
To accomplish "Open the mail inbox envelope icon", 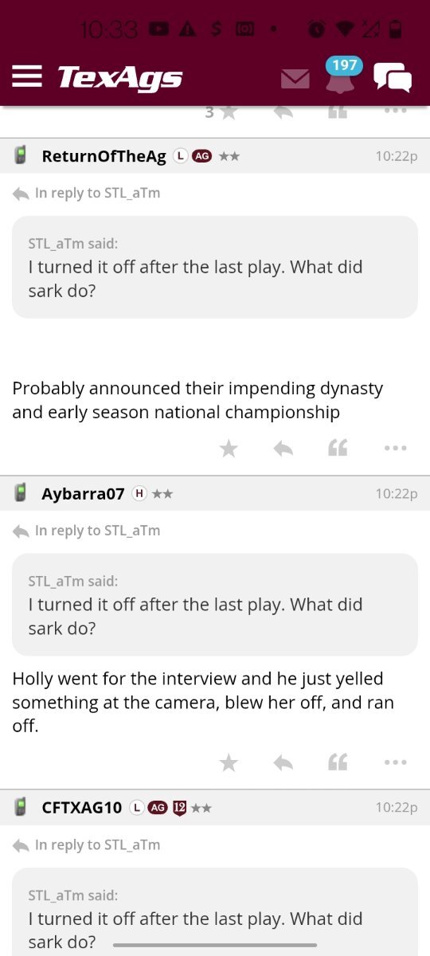I will point(295,78).
